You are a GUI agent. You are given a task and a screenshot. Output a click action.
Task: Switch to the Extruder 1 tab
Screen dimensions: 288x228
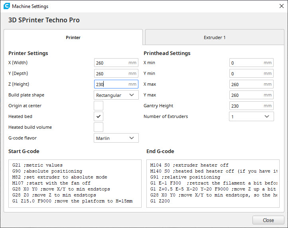tap(215, 37)
